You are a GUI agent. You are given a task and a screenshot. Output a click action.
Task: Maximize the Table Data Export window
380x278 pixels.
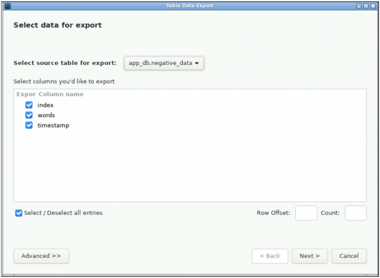pyautogui.click(x=365, y=6)
